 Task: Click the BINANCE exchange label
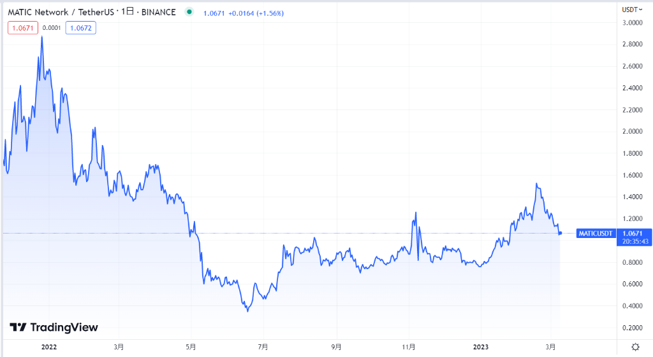tap(159, 12)
